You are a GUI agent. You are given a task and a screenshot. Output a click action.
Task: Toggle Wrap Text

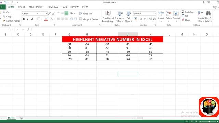coord(86,14)
